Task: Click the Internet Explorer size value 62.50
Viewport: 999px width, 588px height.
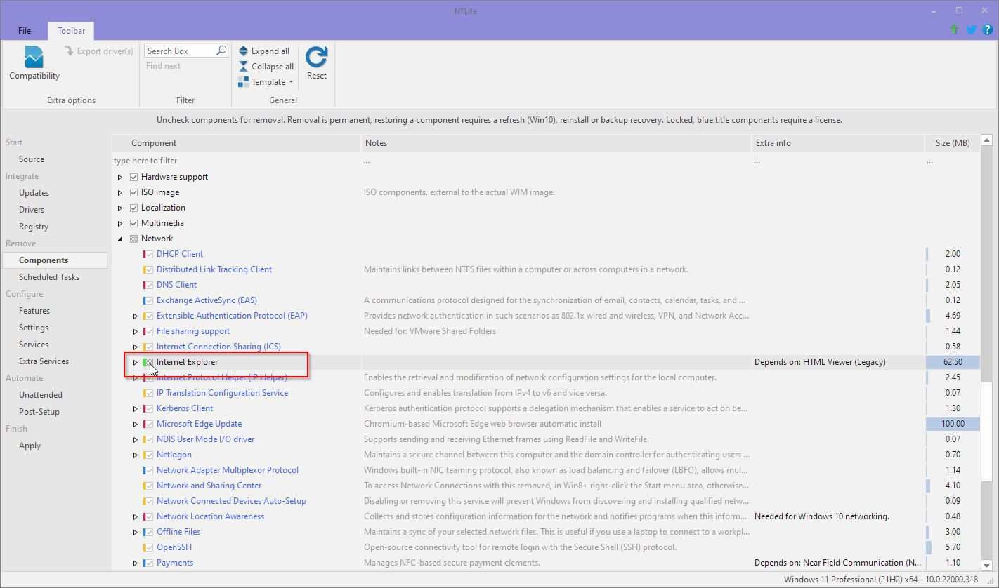Action: click(x=953, y=362)
